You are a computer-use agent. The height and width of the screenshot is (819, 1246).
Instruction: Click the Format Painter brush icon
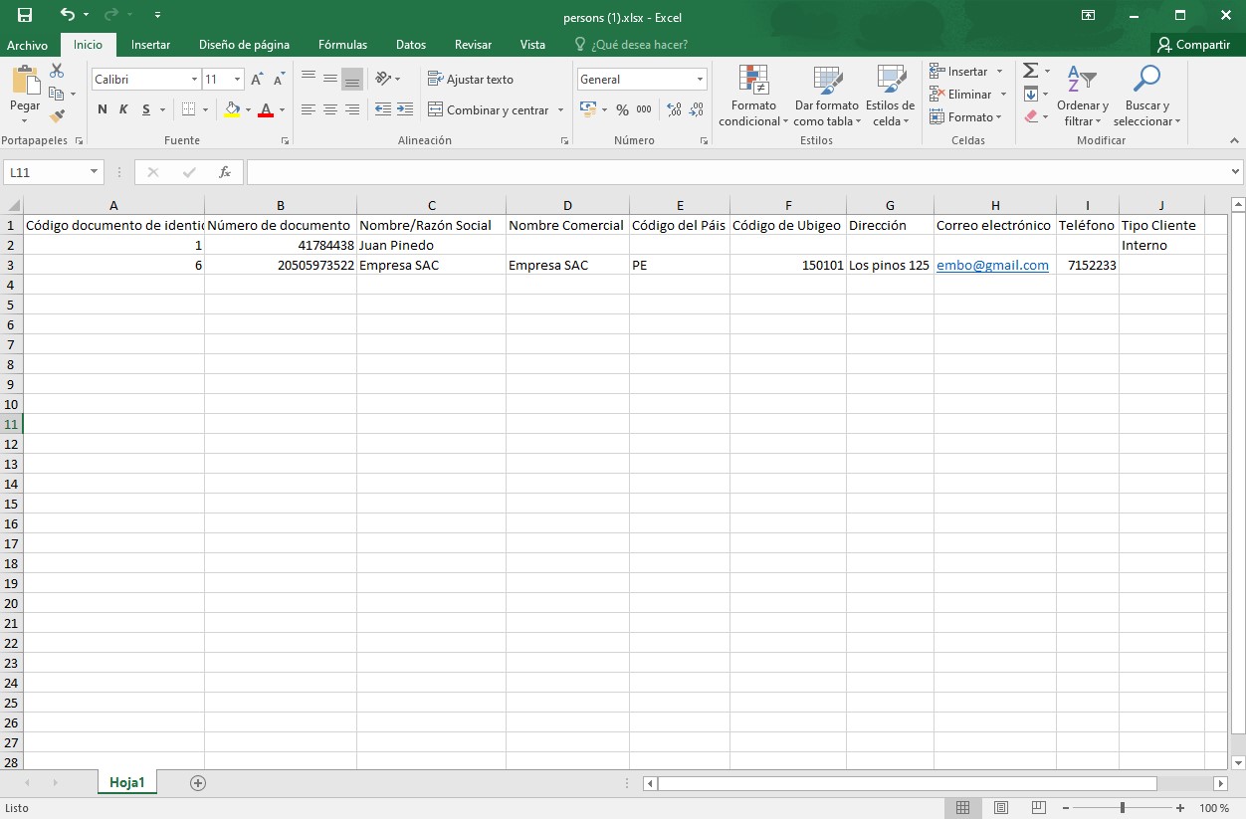click(57, 116)
